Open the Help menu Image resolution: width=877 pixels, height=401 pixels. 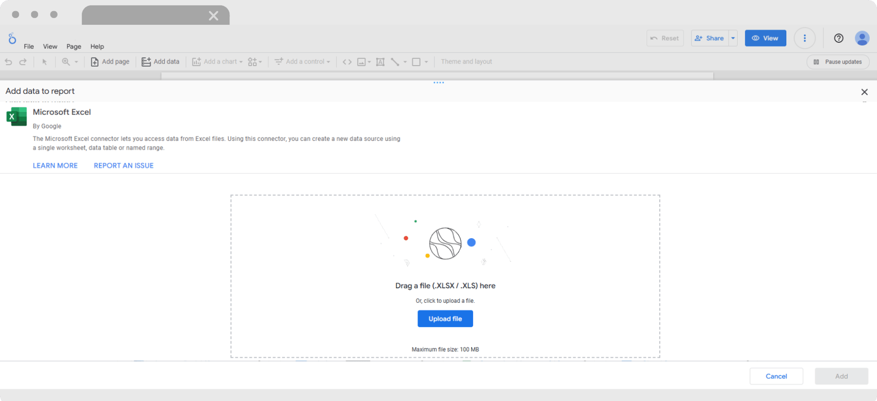pos(97,46)
